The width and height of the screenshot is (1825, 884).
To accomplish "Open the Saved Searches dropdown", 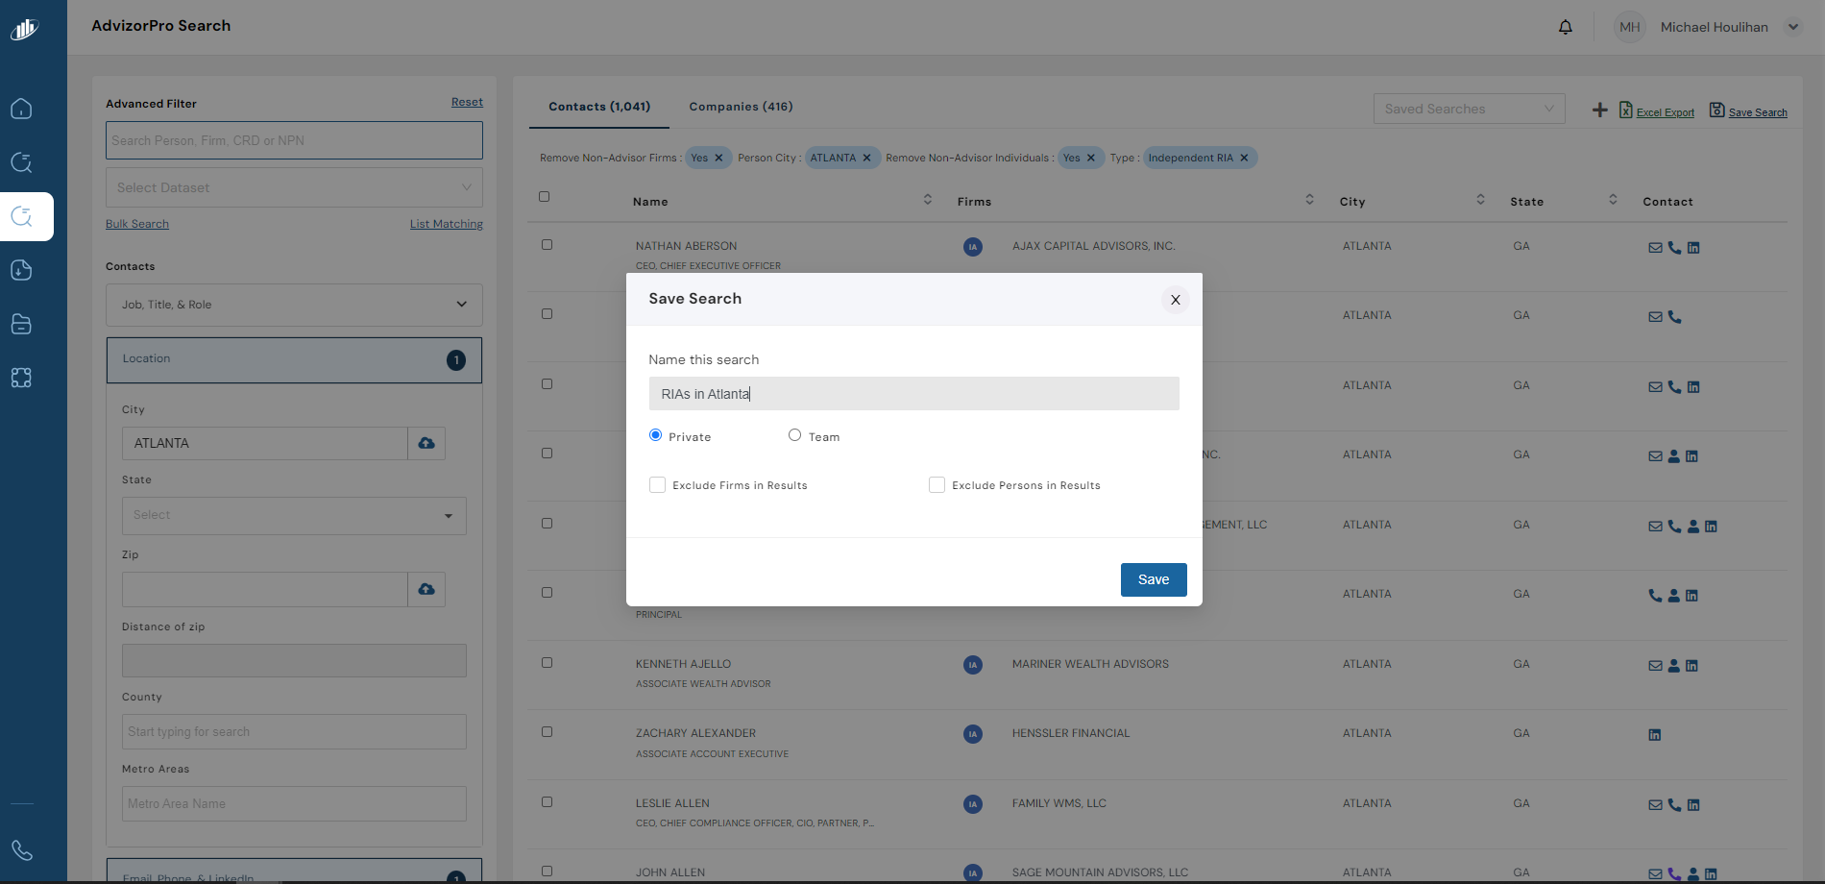I will click(1469, 109).
